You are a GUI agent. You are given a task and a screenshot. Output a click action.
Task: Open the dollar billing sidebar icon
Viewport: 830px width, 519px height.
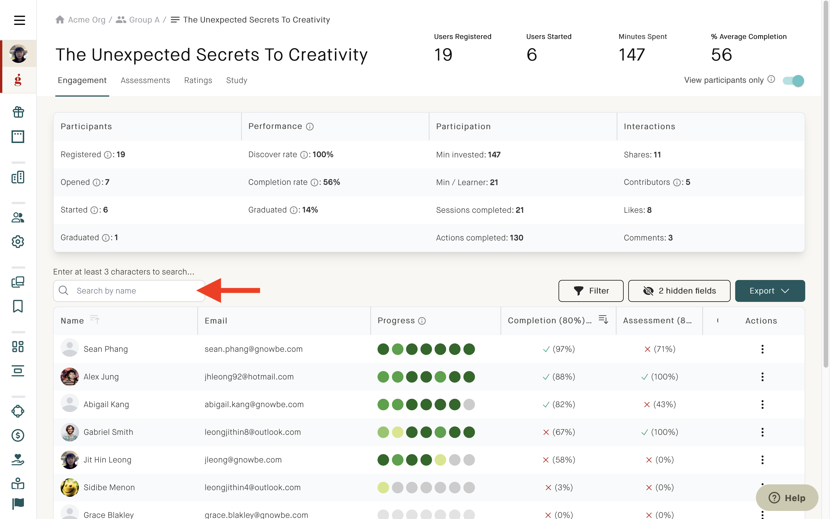18,435
